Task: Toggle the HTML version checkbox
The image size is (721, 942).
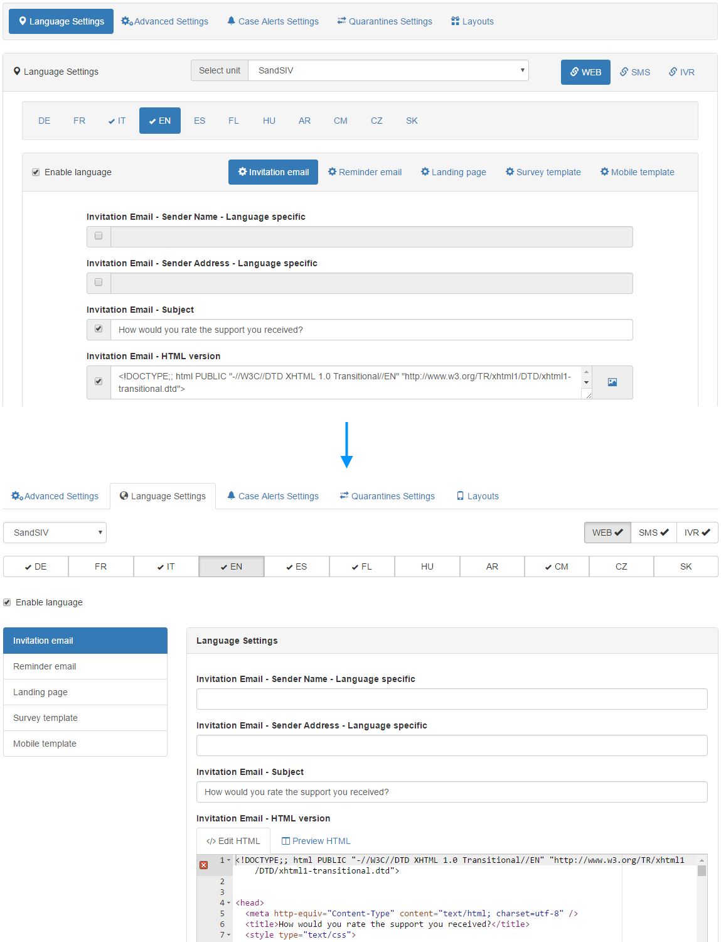Action: click(99, 382)
